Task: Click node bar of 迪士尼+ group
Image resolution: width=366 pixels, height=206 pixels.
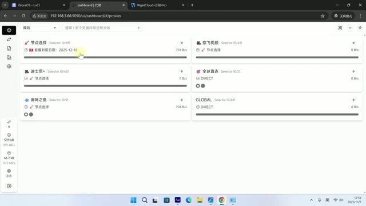Action: pyautogui.click(x=105, y=86)
